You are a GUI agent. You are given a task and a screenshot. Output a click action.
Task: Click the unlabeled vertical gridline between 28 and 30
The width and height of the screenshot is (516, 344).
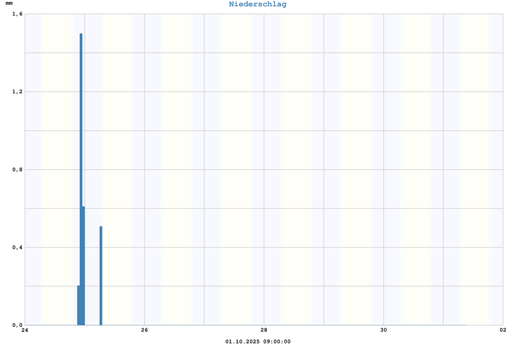(x=324, y=172)
